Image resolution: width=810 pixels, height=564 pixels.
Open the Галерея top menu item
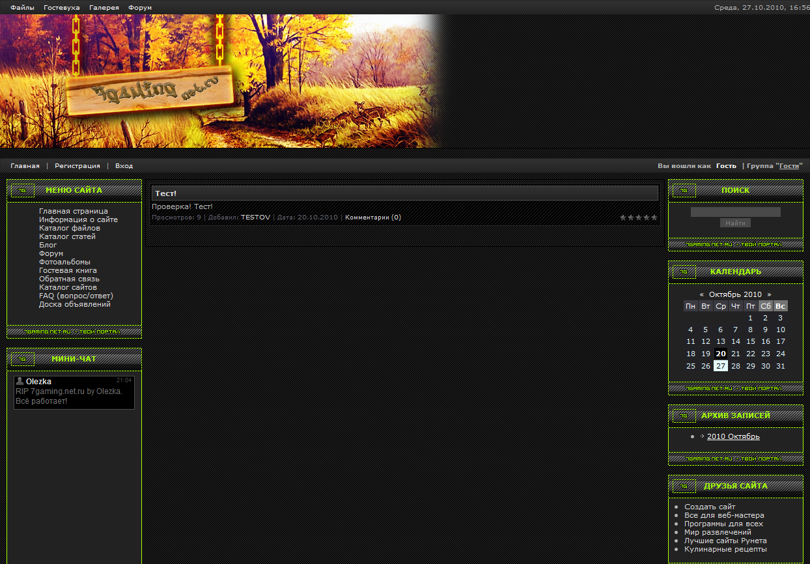tap(104, 8)
